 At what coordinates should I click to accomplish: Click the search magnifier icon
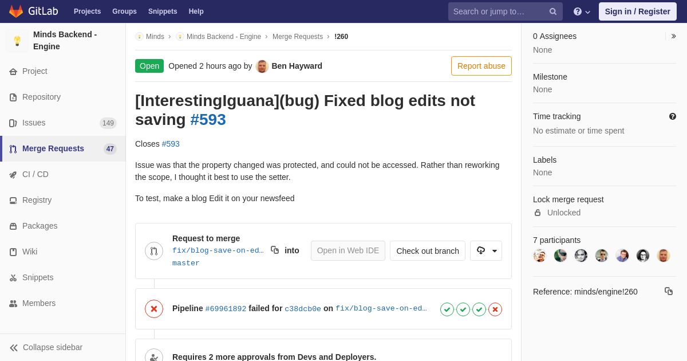553,11
